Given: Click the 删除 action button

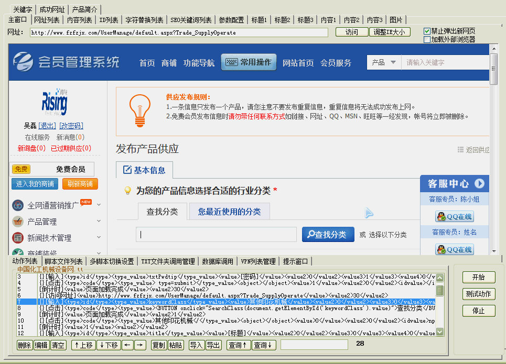Looking at the screenshot, I should click(25, 345).
